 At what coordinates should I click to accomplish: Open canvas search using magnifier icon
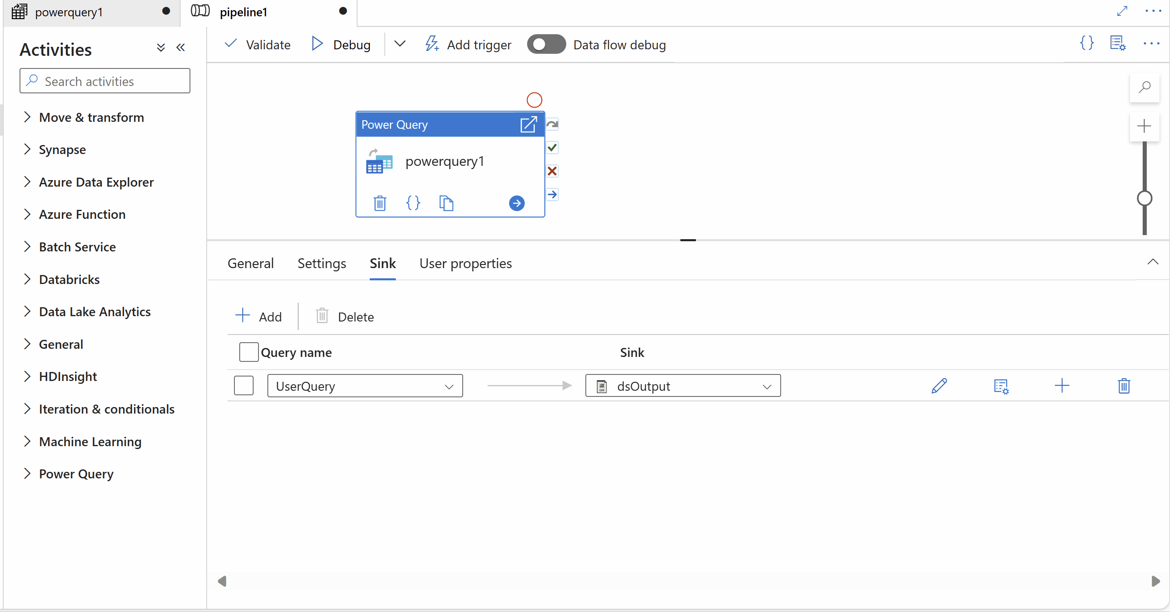coord(1145,87)
